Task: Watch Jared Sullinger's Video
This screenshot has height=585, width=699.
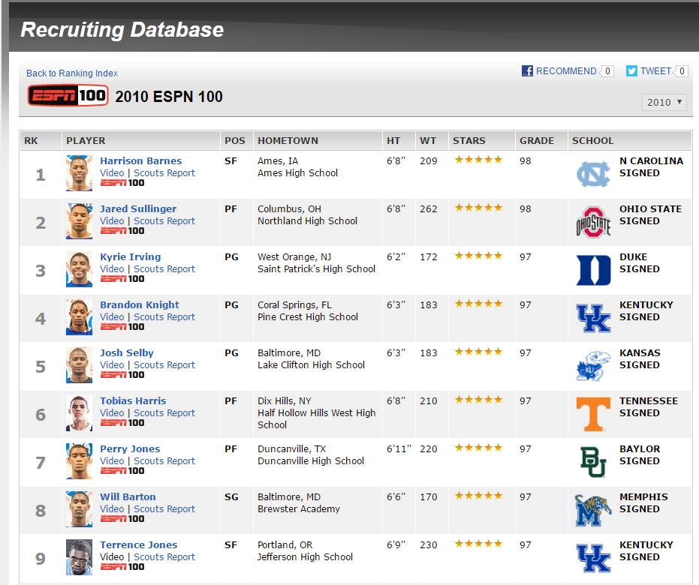Action: pos(112,221)
